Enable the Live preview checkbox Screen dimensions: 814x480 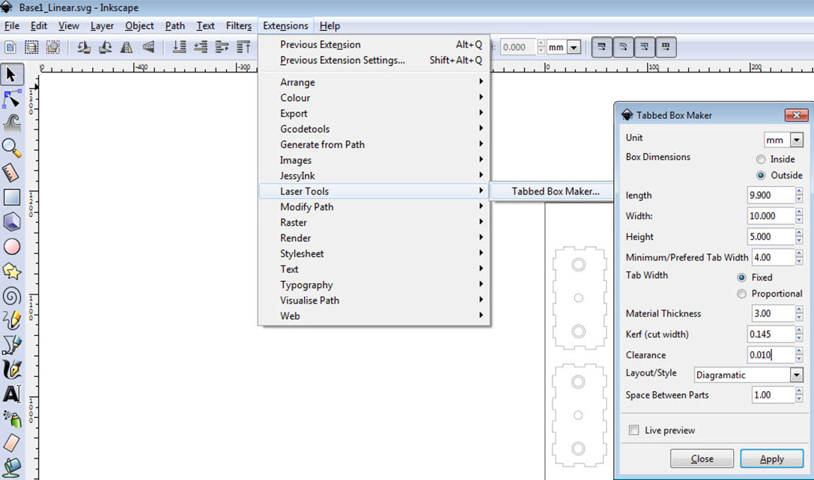pyautogui.click(x=634, y=430)
